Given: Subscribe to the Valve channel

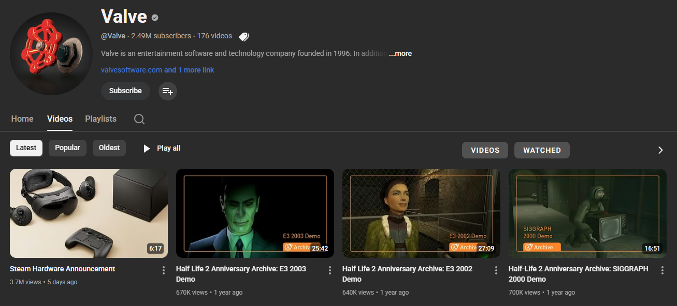Looking at the screenshot, I should pyautogui.click(x=125, y=91).
